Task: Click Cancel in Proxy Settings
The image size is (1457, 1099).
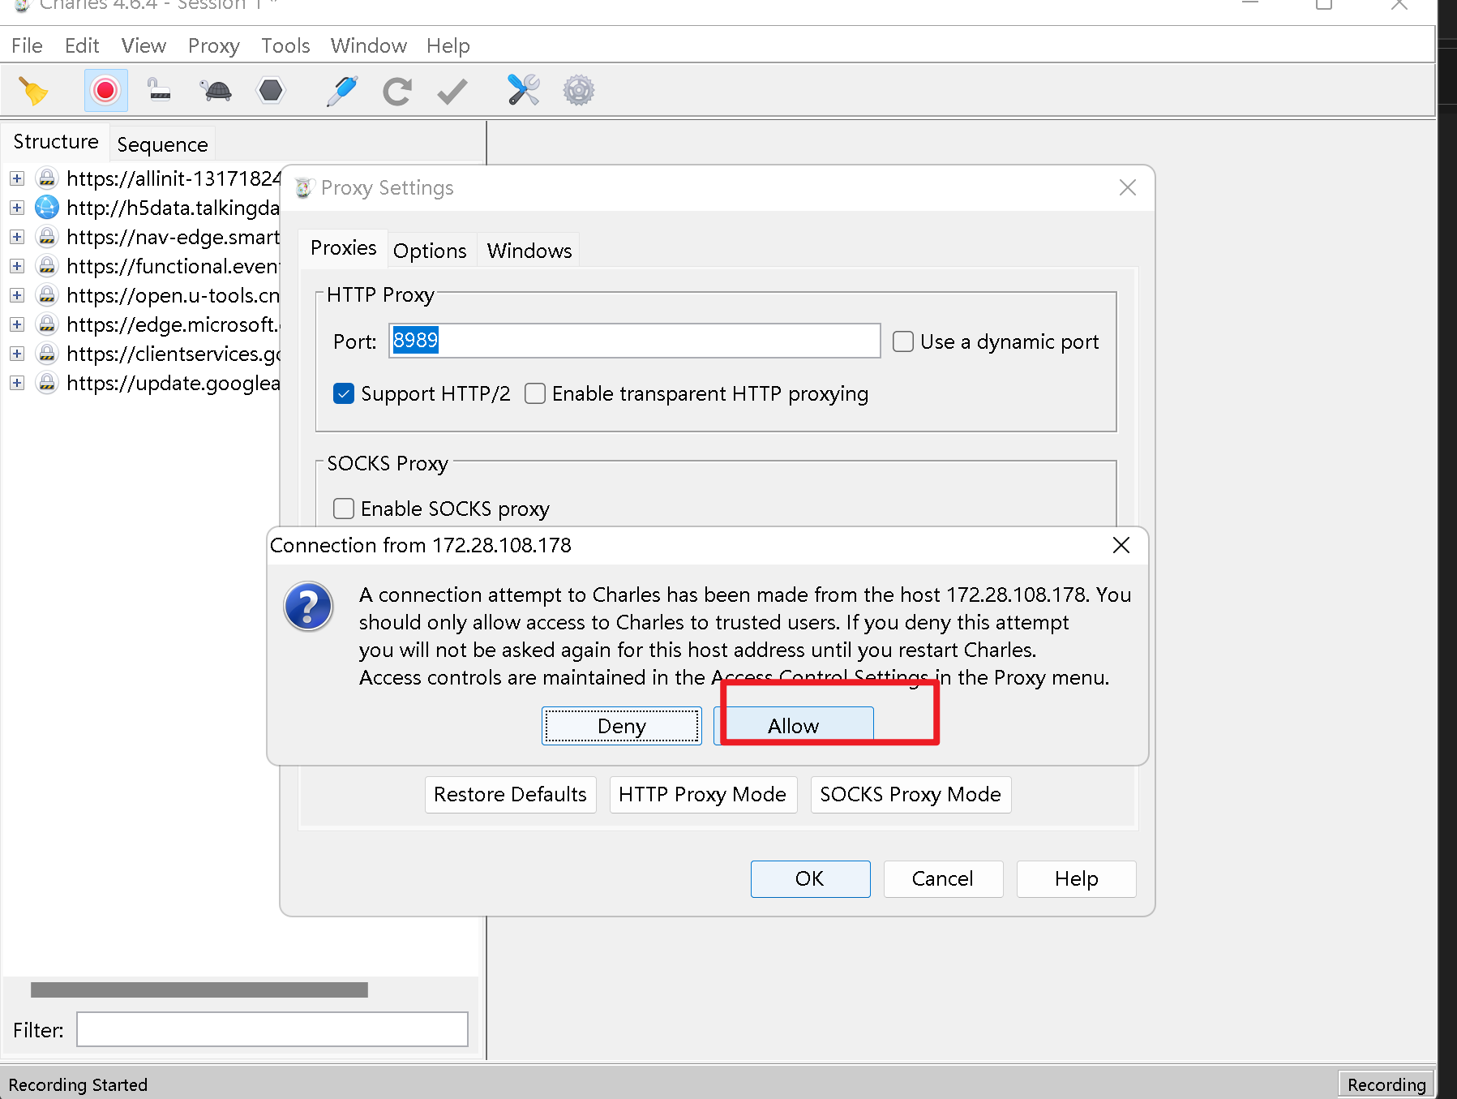Action: [943, 879]
